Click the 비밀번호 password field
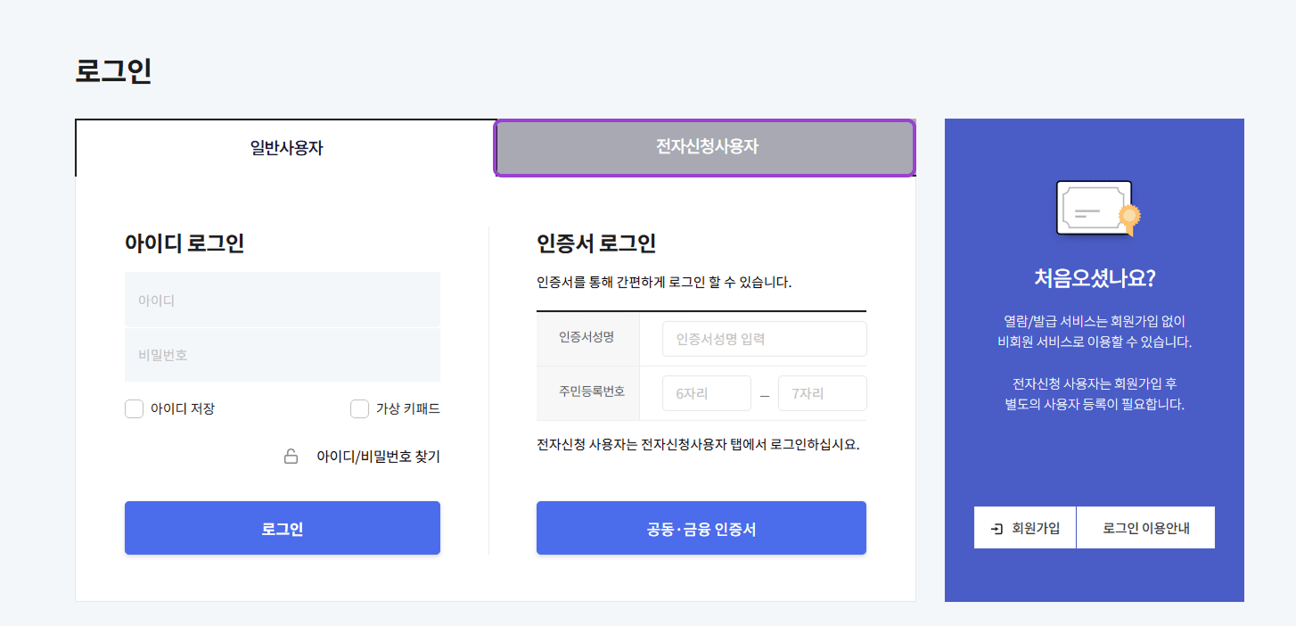This screenshot has height=626, width=1296. point(283,354)
